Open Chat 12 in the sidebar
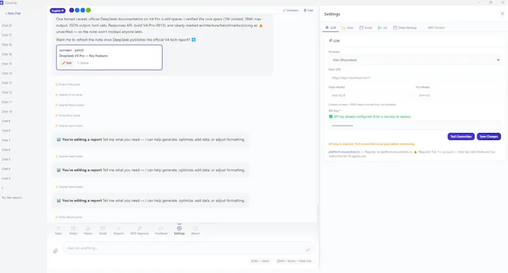Viewport: 508px width, 273px height. pyautogui.click(x=7, y=92)
